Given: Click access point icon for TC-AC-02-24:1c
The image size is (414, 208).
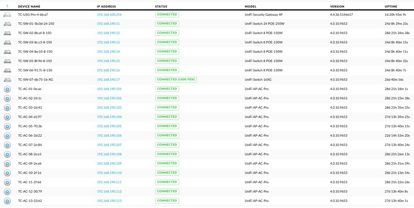Looking at the screenshot, I should (x=7, y=99).
